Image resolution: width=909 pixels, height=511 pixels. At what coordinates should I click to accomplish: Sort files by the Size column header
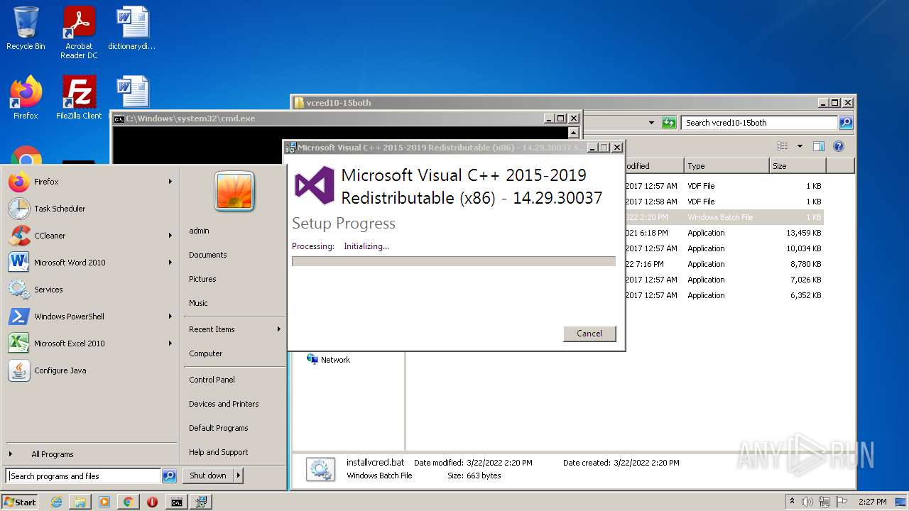798,166
